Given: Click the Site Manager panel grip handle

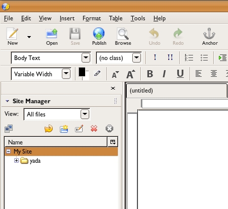Looking at the screenshot, I should click(116, 101).
